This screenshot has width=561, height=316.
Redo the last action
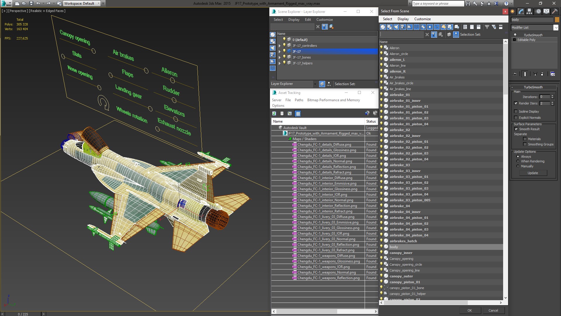point(49,4)
